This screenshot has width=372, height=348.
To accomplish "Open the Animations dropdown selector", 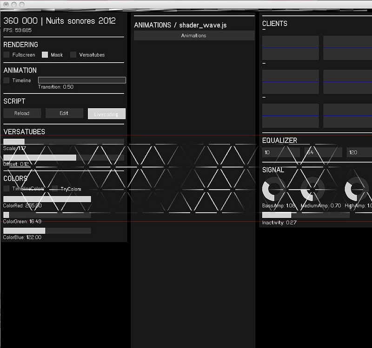I will coord(193,34).
